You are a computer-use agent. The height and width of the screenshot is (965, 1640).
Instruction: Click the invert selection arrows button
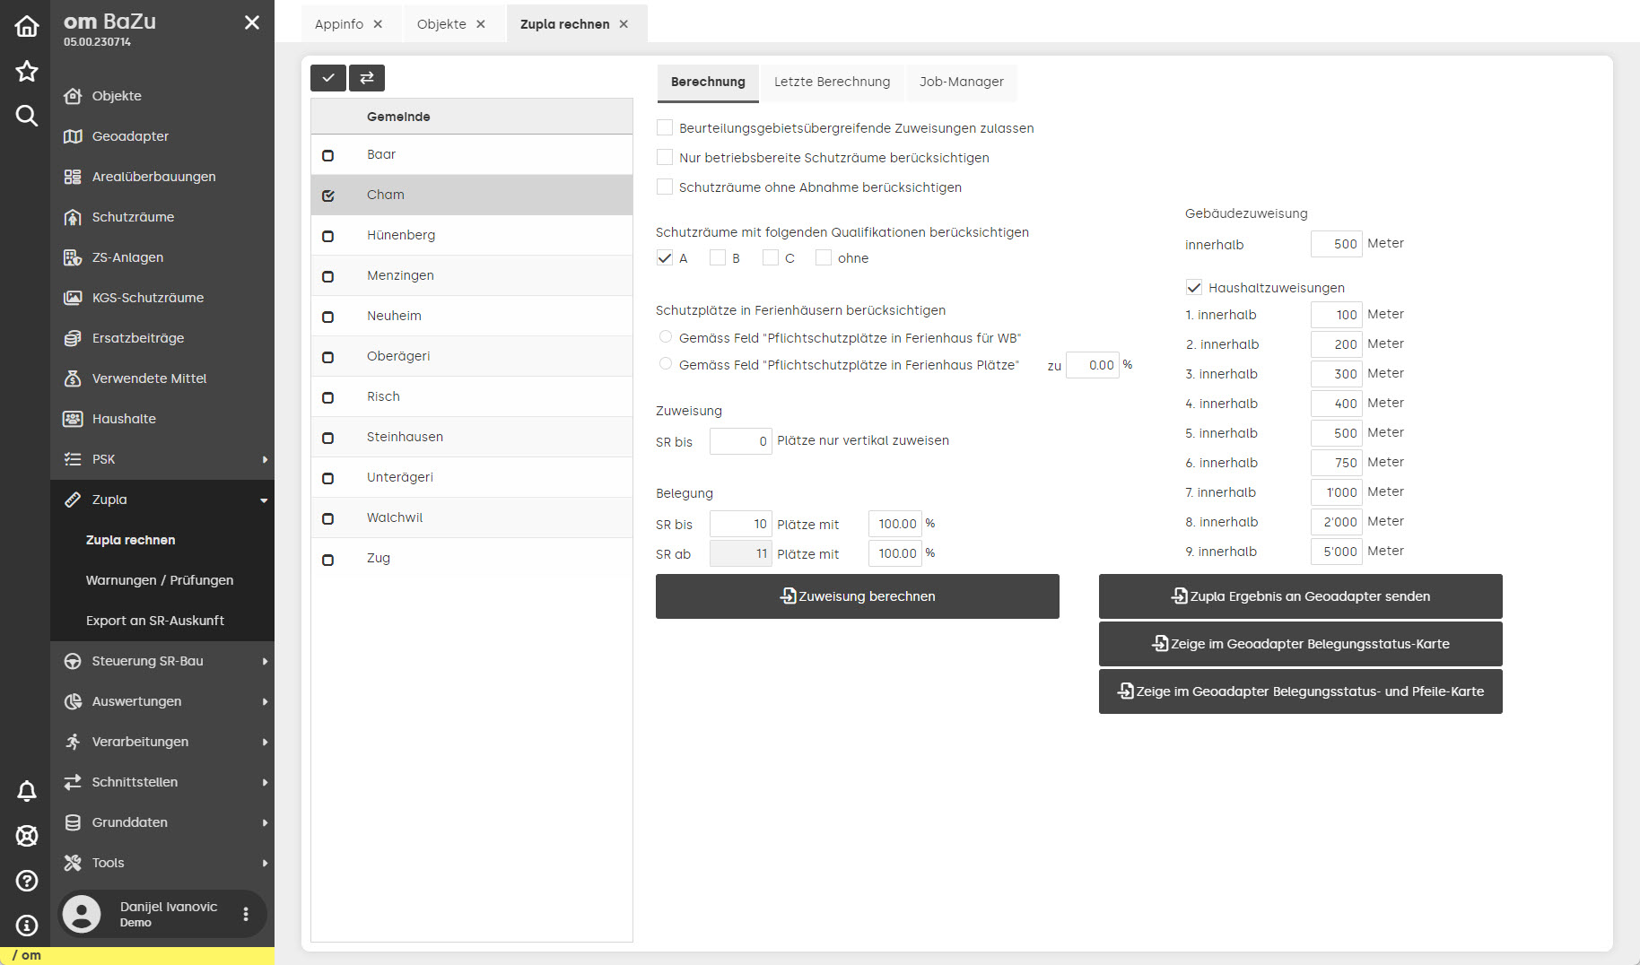pyautogui.click(x=367, y=78)
